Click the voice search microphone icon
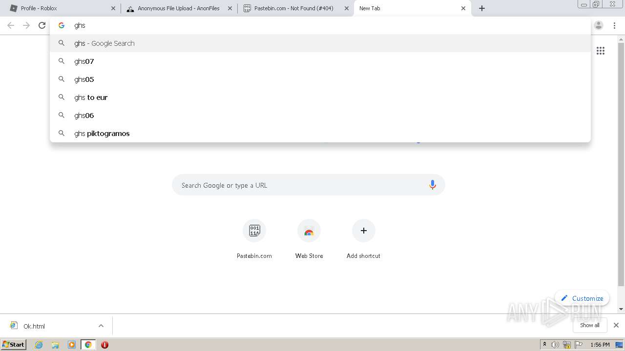Viewport: 625px width, 351px height. pos(432,185)
